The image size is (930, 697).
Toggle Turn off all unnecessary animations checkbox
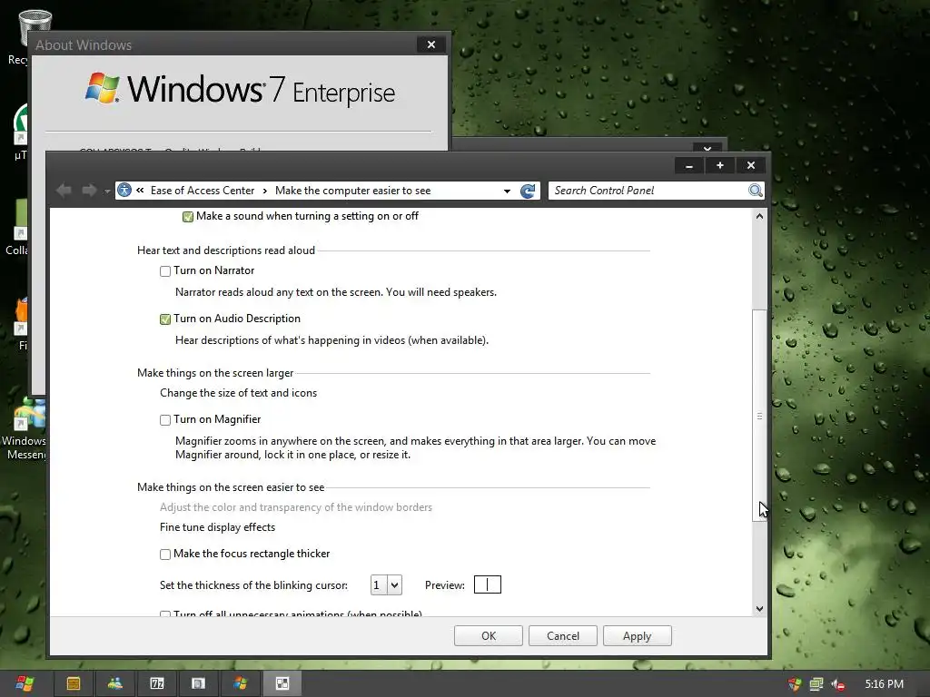click(165, 614)
